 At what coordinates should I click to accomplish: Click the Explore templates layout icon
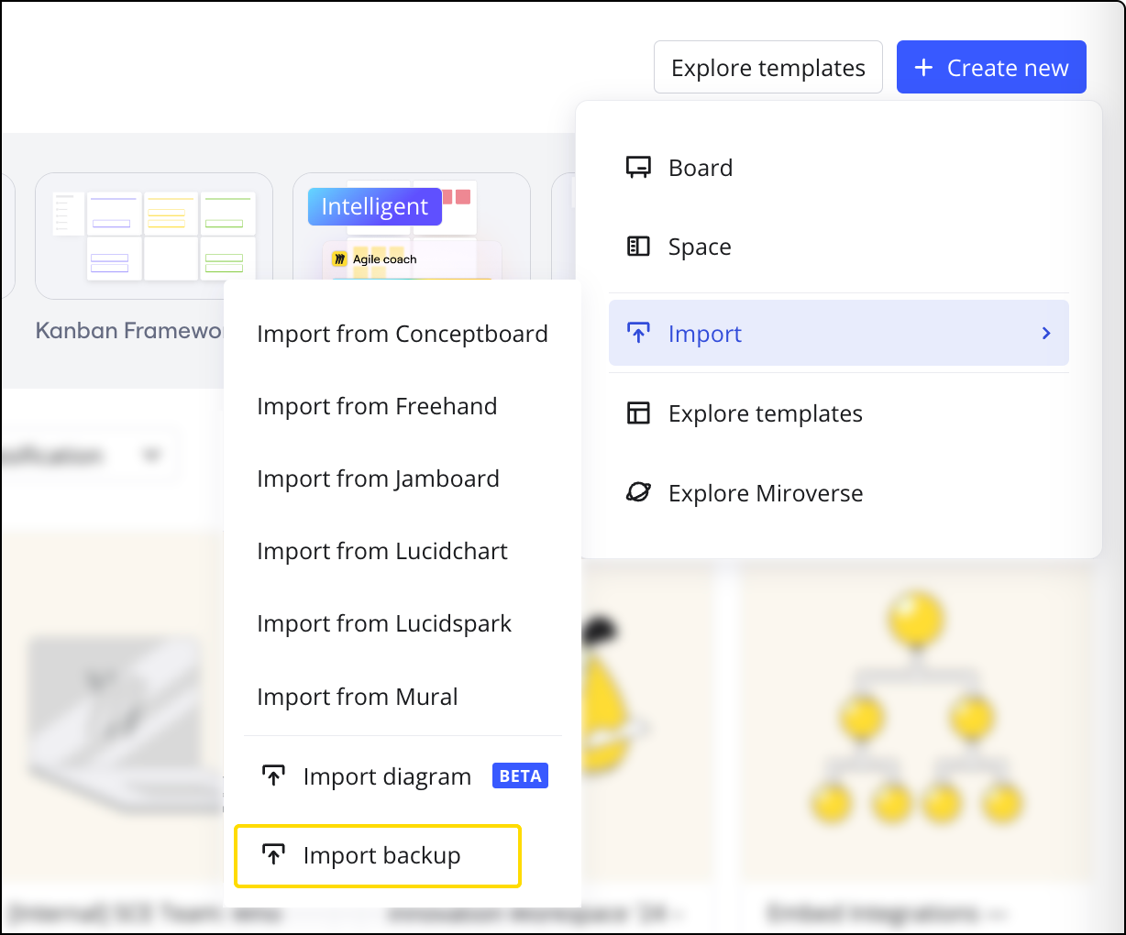[638, 413]
